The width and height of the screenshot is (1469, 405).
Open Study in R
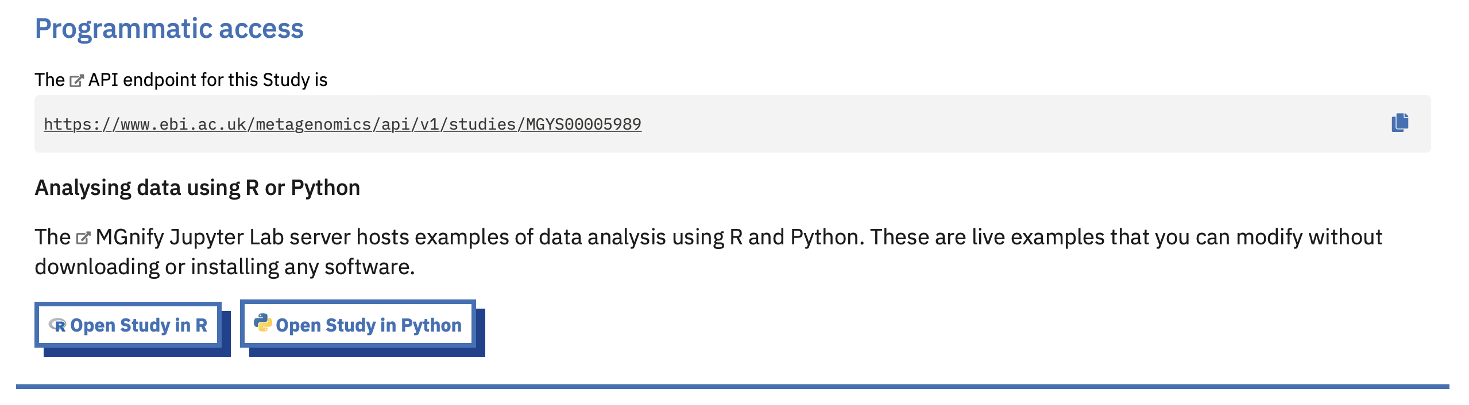click(x=128, y=325)
